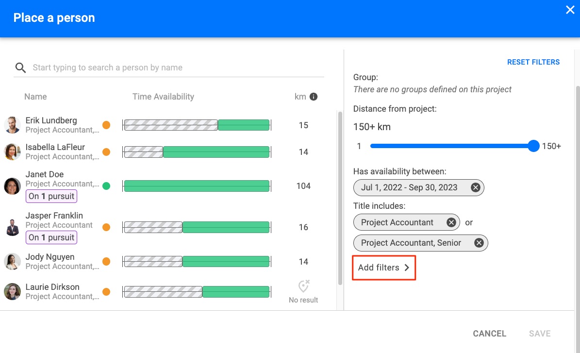580x353 pixels.
Task: Click Jasper Franklin's time availability bar
Action: tap(197, 227)
